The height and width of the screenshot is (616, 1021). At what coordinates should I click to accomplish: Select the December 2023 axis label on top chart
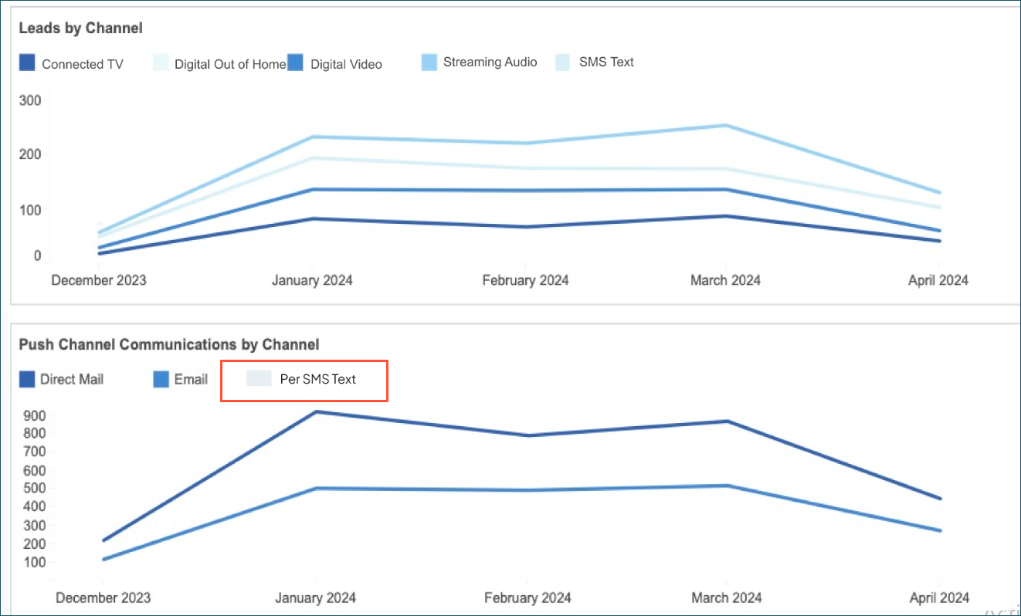(98, 280)
